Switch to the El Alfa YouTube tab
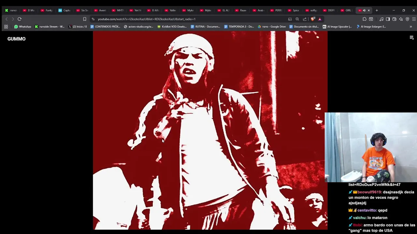 pos(153,10)
